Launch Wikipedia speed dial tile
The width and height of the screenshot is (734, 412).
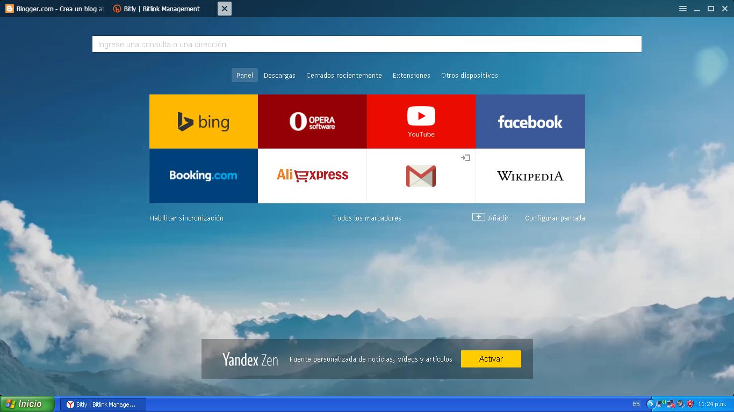click(530, 175)
